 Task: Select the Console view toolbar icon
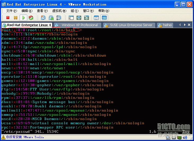tap(104, 18)
